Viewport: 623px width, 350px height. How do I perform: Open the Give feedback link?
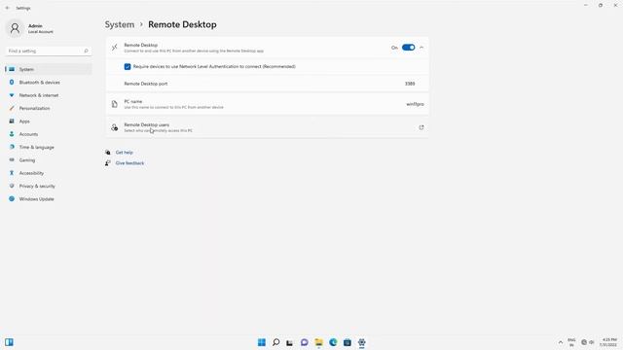[x=129, y=163]
